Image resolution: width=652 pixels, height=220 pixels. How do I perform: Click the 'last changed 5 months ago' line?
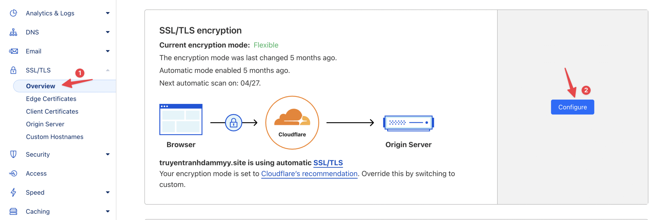tap(248, 58)
